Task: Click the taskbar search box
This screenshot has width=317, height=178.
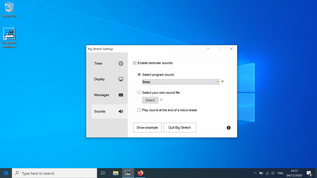Action: (x=55, y=173)
